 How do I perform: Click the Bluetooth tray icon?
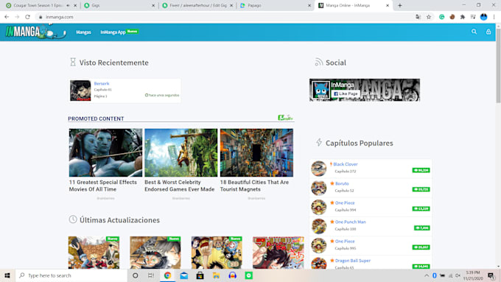[x=435, y=275]
